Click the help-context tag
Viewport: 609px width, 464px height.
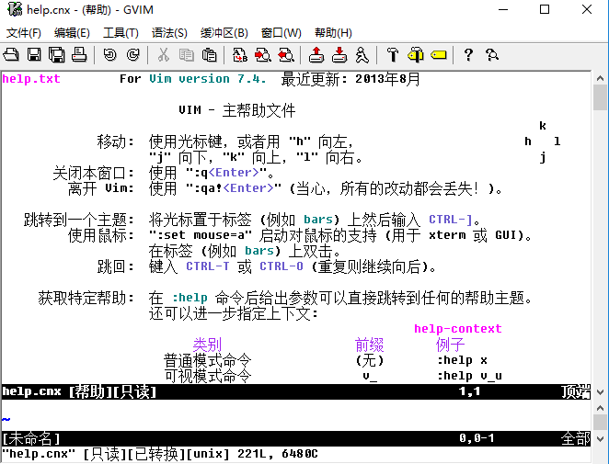pyautogui.click(x=458, y=329)
